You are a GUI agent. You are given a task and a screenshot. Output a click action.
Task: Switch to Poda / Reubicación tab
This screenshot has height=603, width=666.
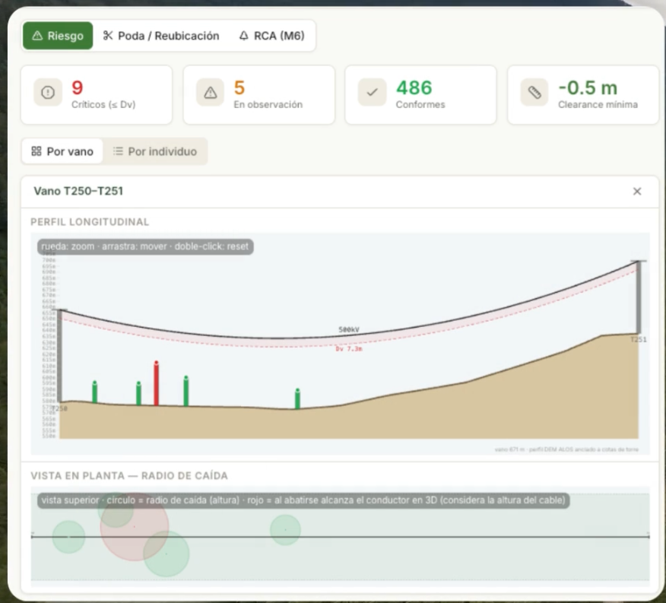pos(161,36)
